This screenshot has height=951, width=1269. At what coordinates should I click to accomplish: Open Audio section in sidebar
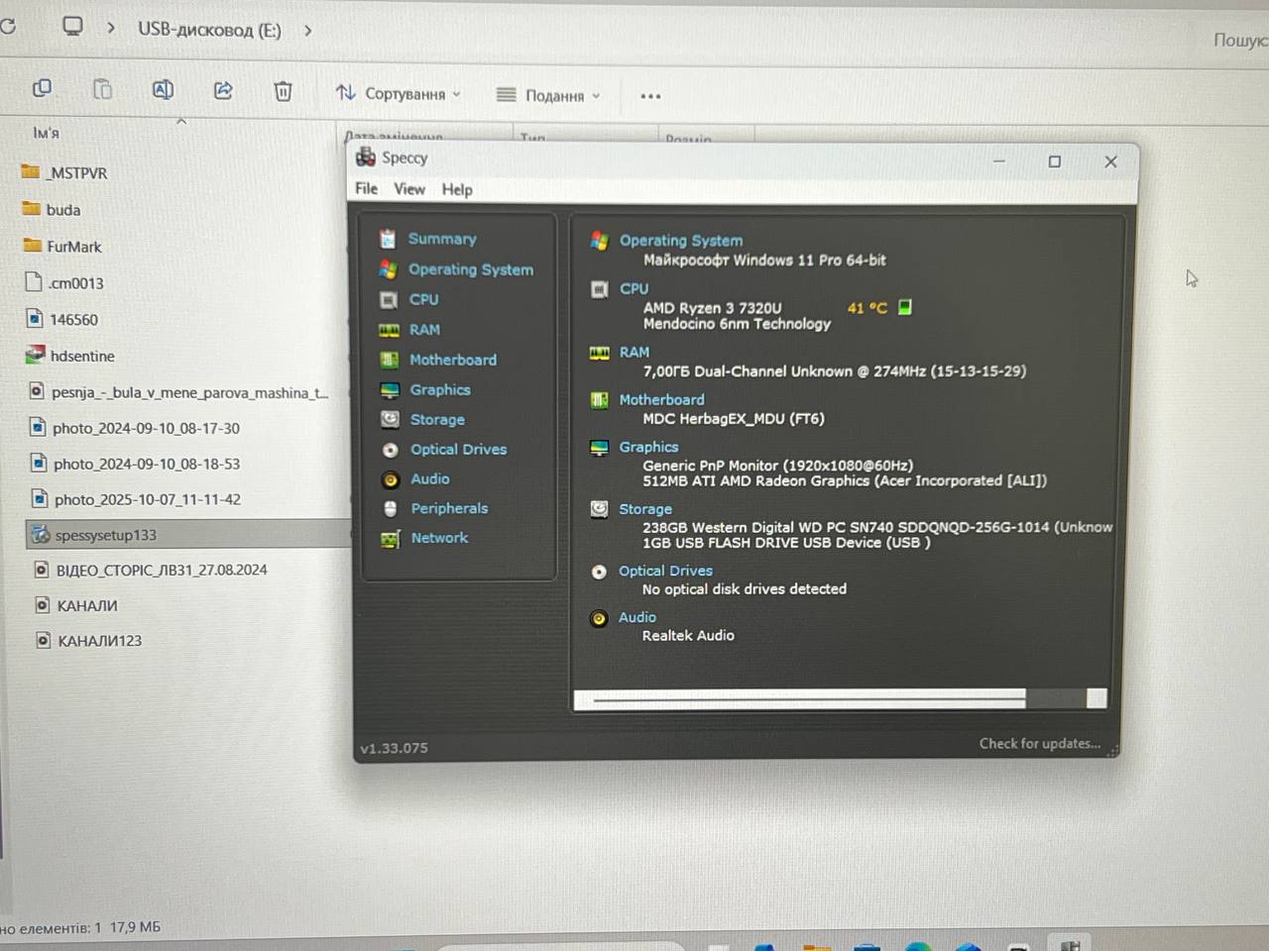click(430, 478)
